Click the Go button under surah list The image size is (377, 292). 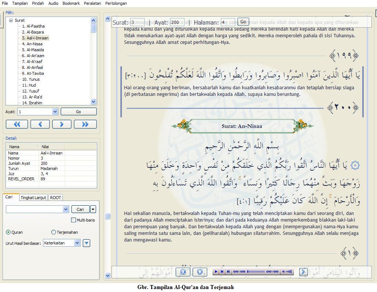tap(79, 112)
